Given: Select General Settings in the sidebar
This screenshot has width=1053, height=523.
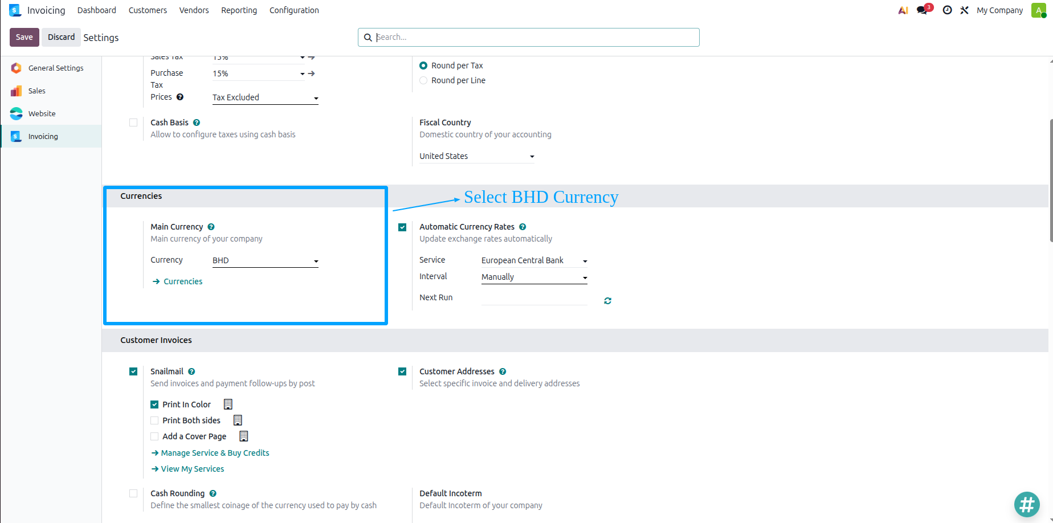Looking at the screenshot, I should coord(51,68).
